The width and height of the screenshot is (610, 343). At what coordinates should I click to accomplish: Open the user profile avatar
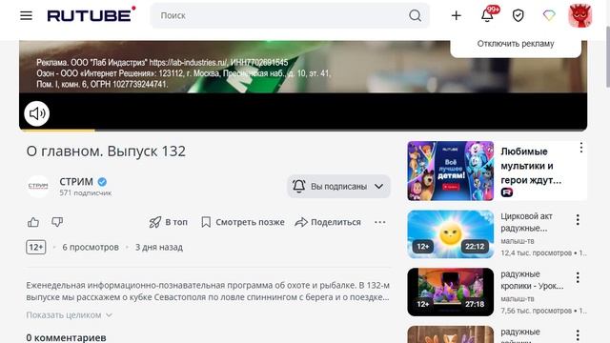[x=580, y=15]
